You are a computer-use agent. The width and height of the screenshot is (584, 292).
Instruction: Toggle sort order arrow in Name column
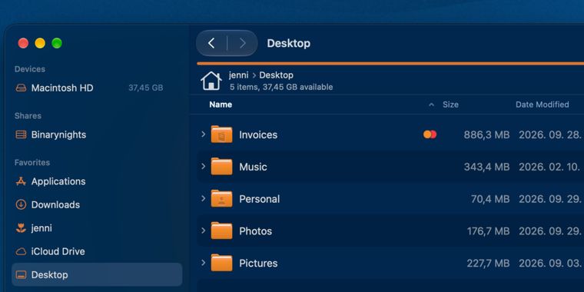(431, 105)
